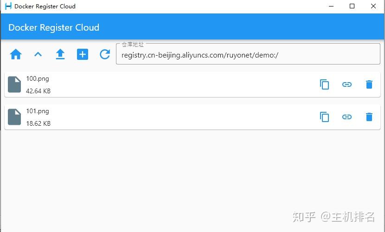Image resolution: width=385 pixels, height=232 pixels.
Task: Go to the home directory icon
Action: click(x=16, y=54)
